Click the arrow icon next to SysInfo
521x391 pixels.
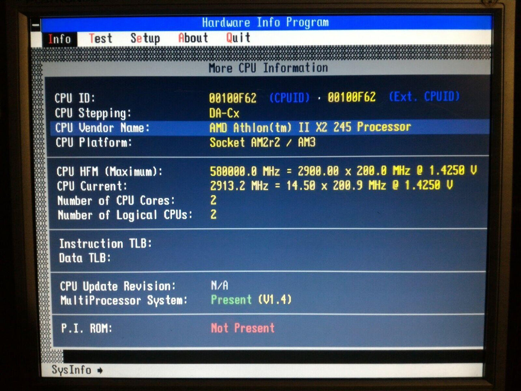100,370
